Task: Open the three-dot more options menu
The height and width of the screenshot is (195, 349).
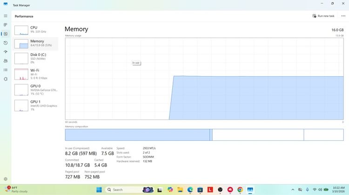Action: click(343, 16)
